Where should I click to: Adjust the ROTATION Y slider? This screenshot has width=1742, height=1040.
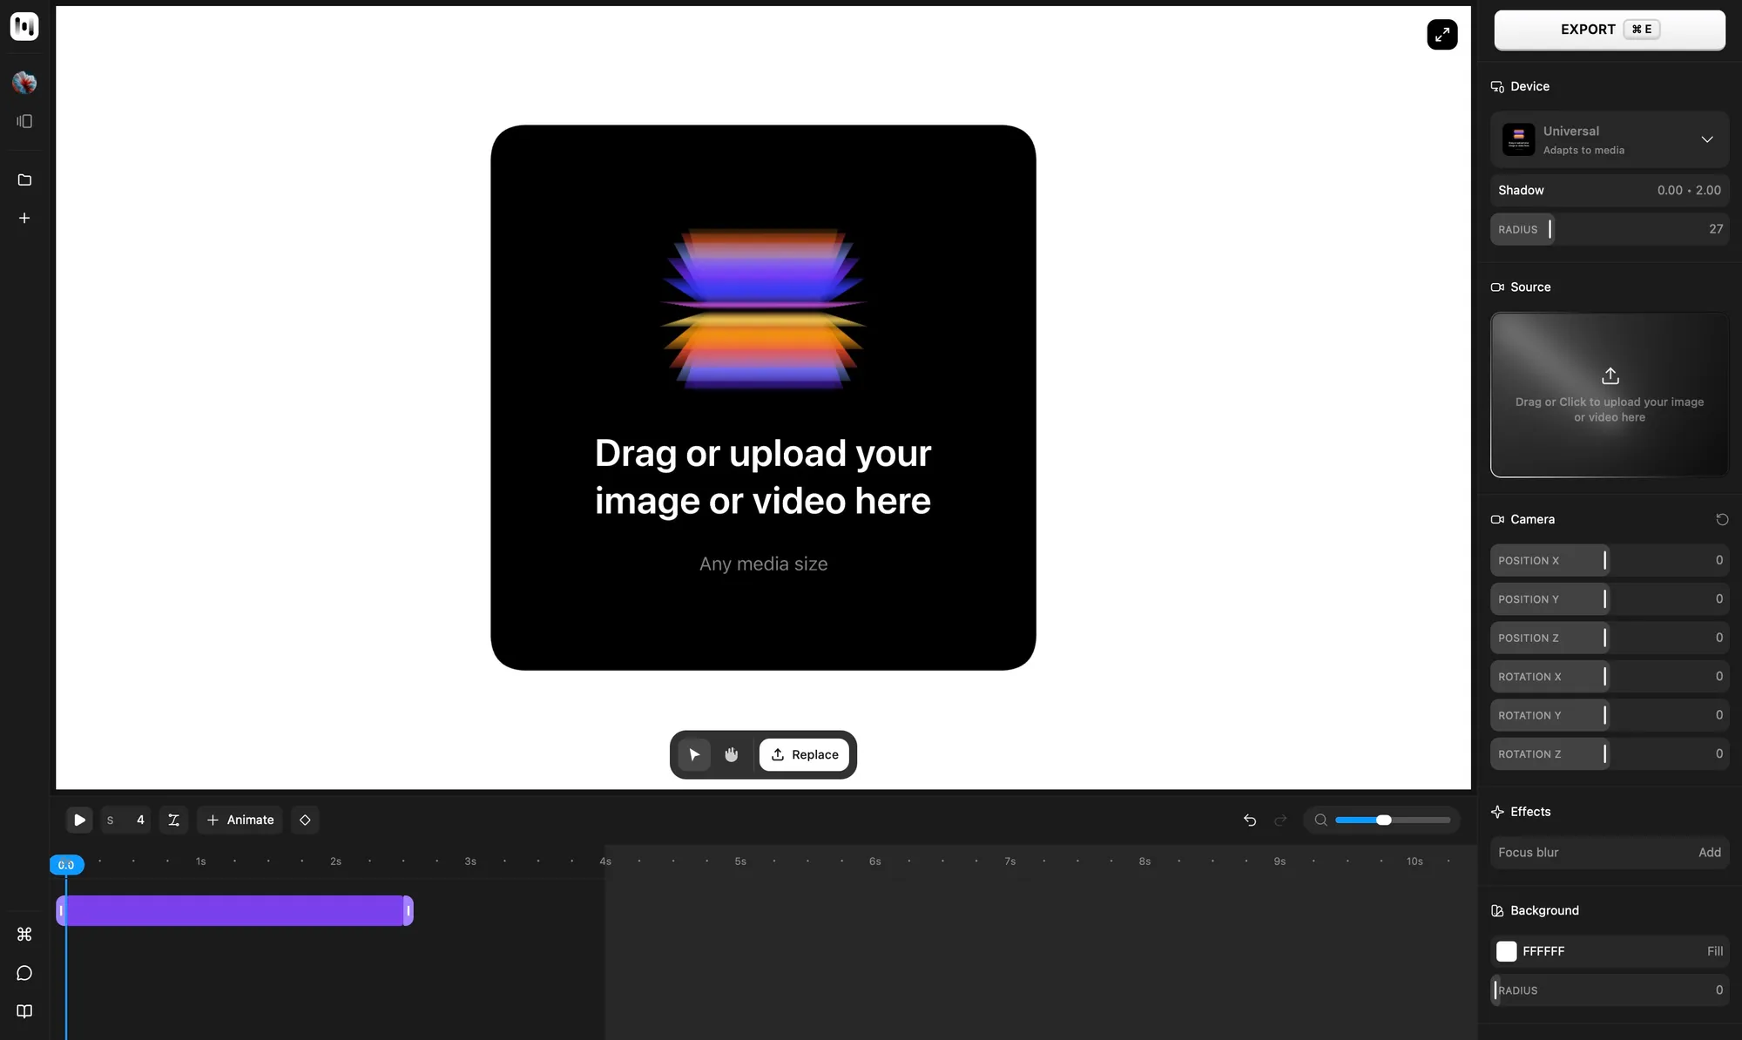tap(1610, 715)
